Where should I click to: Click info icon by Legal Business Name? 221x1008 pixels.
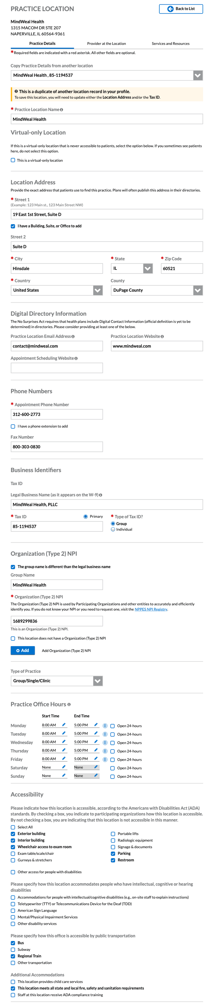click(100, 495)
